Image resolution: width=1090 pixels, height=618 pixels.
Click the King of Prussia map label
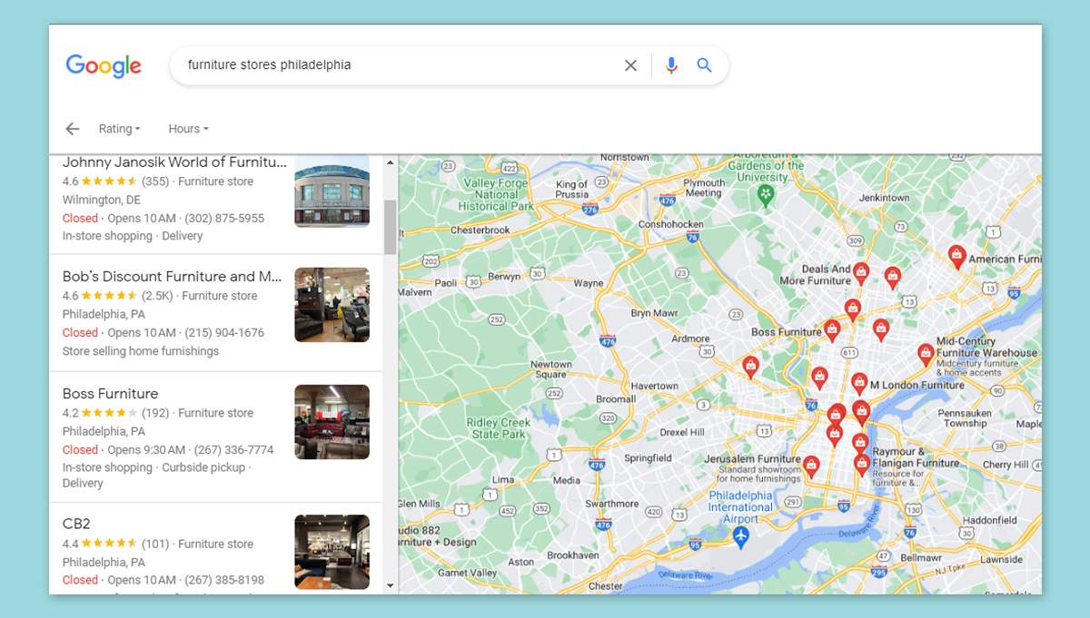click(572, 189)
